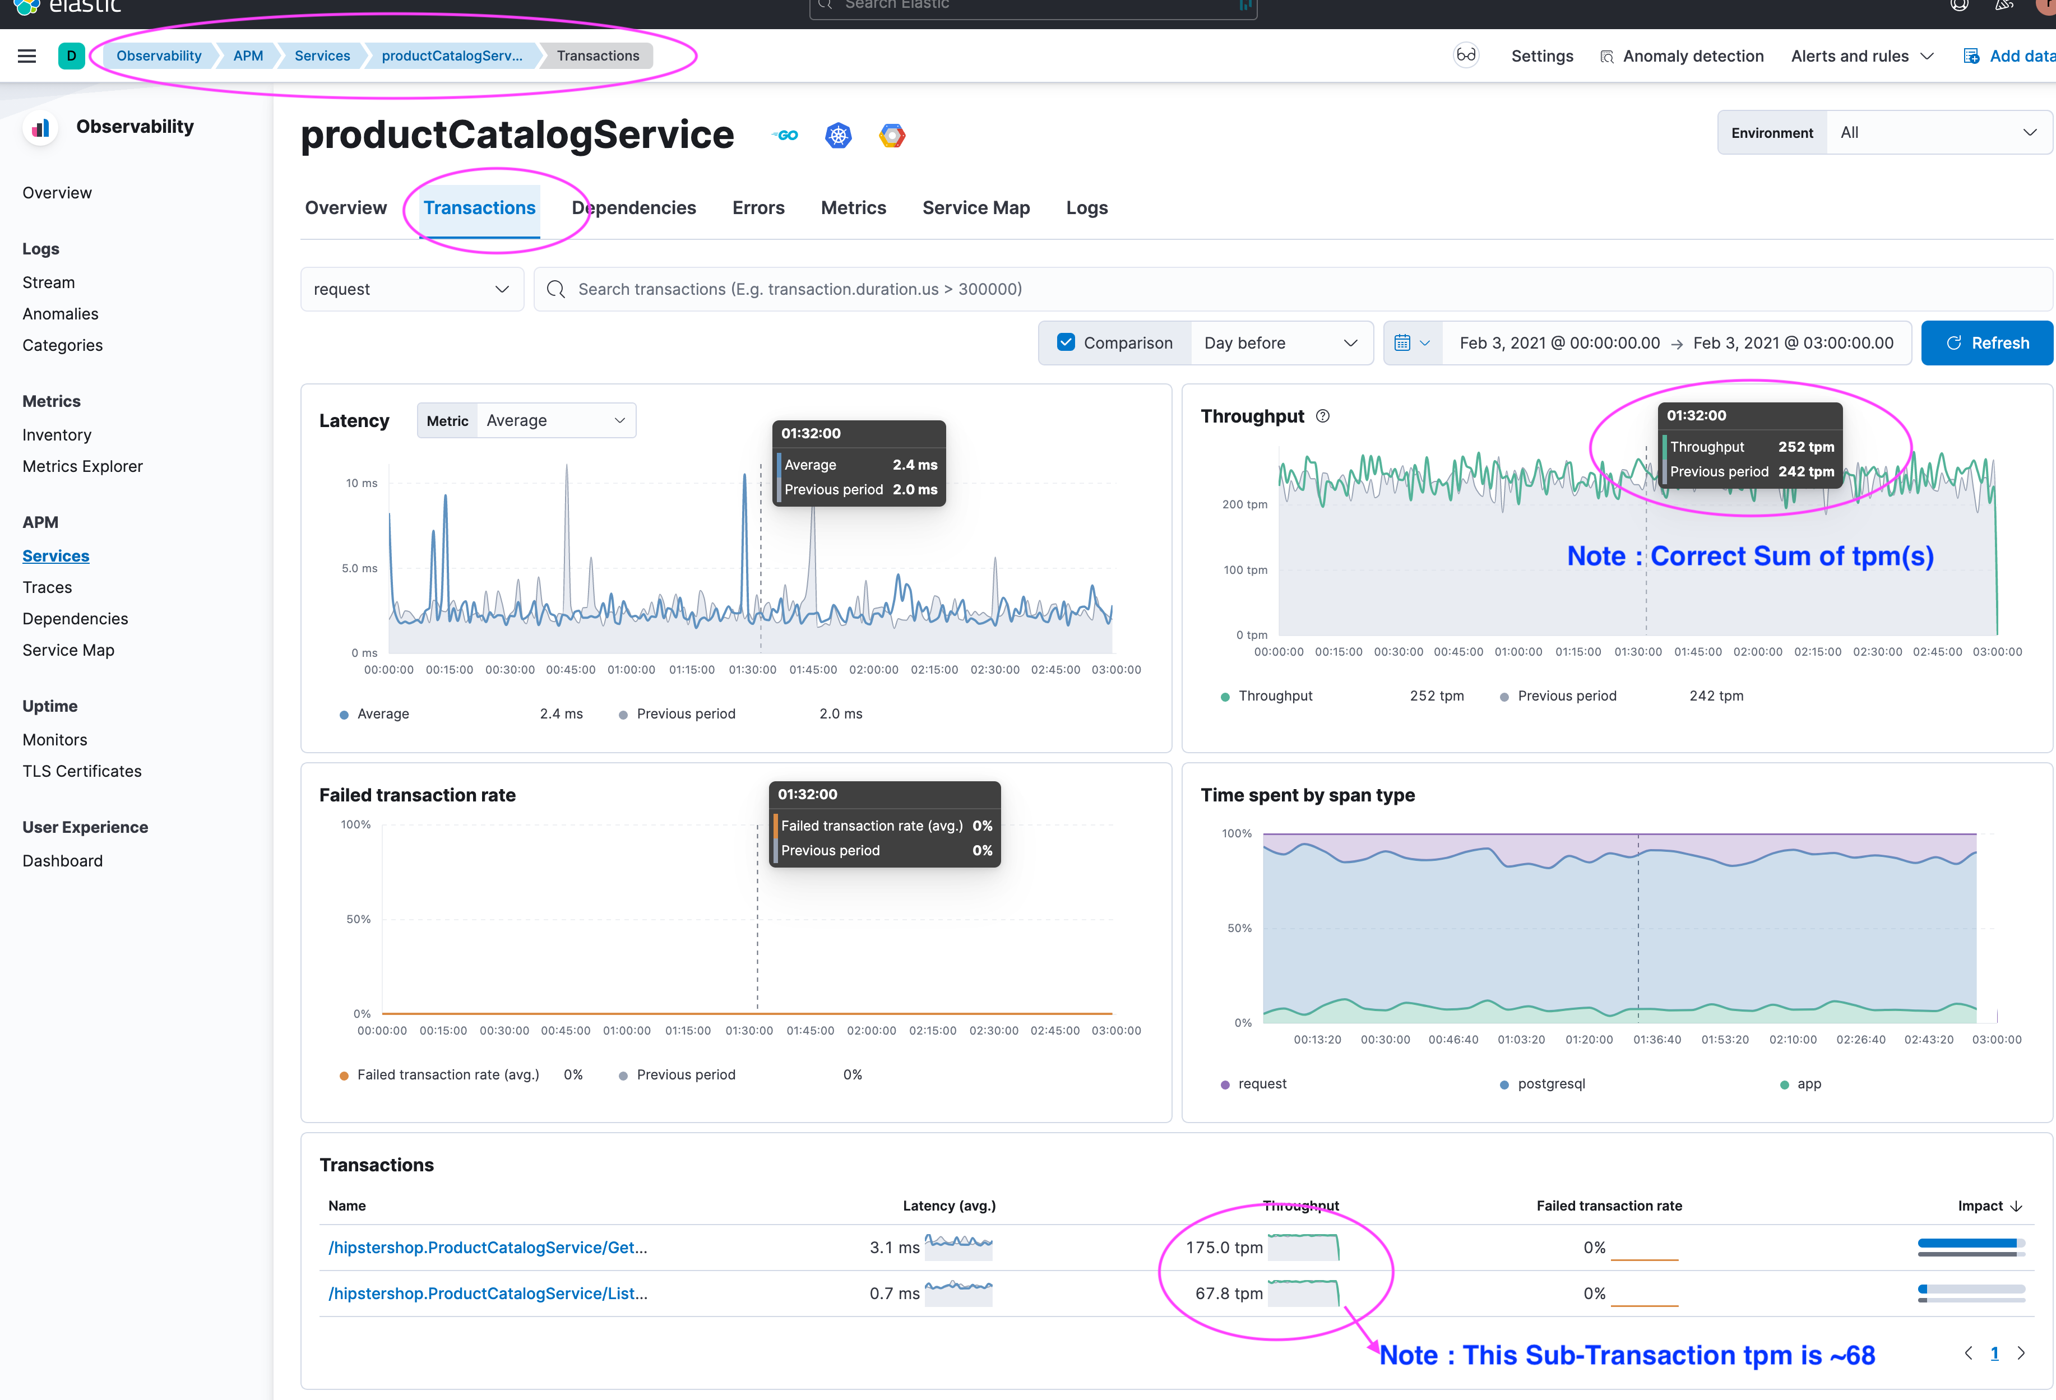Open the hamburger navigation menu
This screenshot has height=1400, width=2056.
tap(27, 55)
